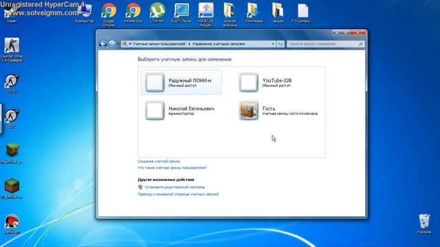Expand the Учетные записи пользователей breadcrumb arrow
Viewport: 440px width, 247px height.
(x=189, y=44)
